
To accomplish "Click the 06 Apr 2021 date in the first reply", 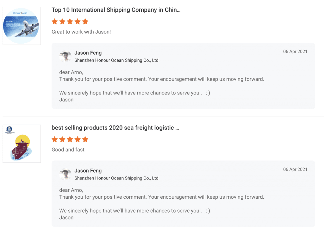I will click(295, 51).
